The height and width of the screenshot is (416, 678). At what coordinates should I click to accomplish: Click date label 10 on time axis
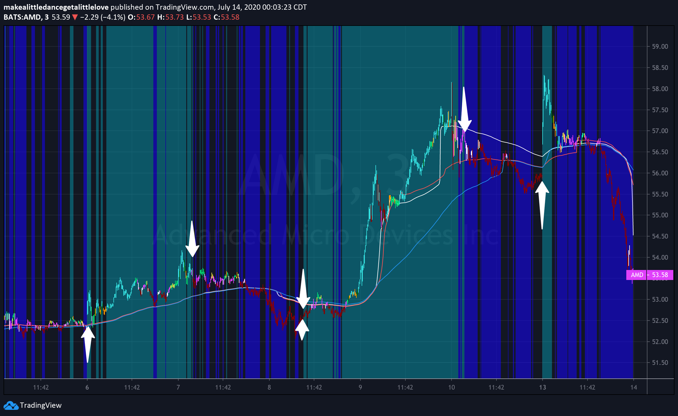[452, 387]
